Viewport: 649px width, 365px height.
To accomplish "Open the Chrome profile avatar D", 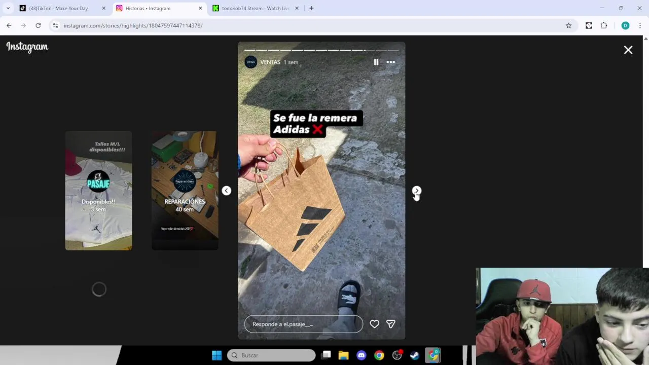I will (x=625, y=25).
